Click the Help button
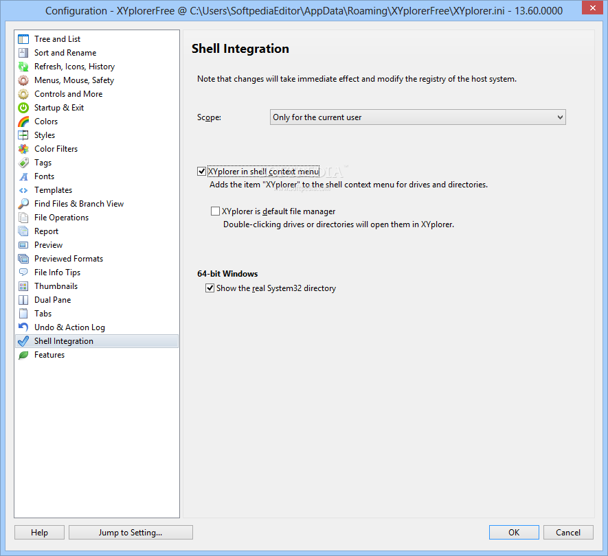 [x=40, y=533]
